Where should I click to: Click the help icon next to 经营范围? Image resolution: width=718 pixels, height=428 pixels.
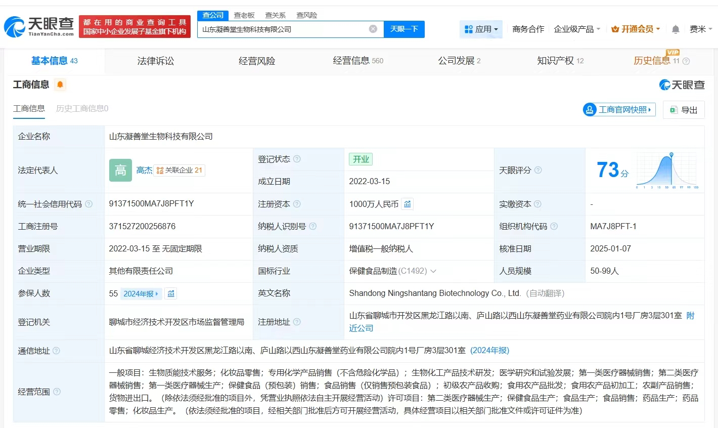(57, 392)
